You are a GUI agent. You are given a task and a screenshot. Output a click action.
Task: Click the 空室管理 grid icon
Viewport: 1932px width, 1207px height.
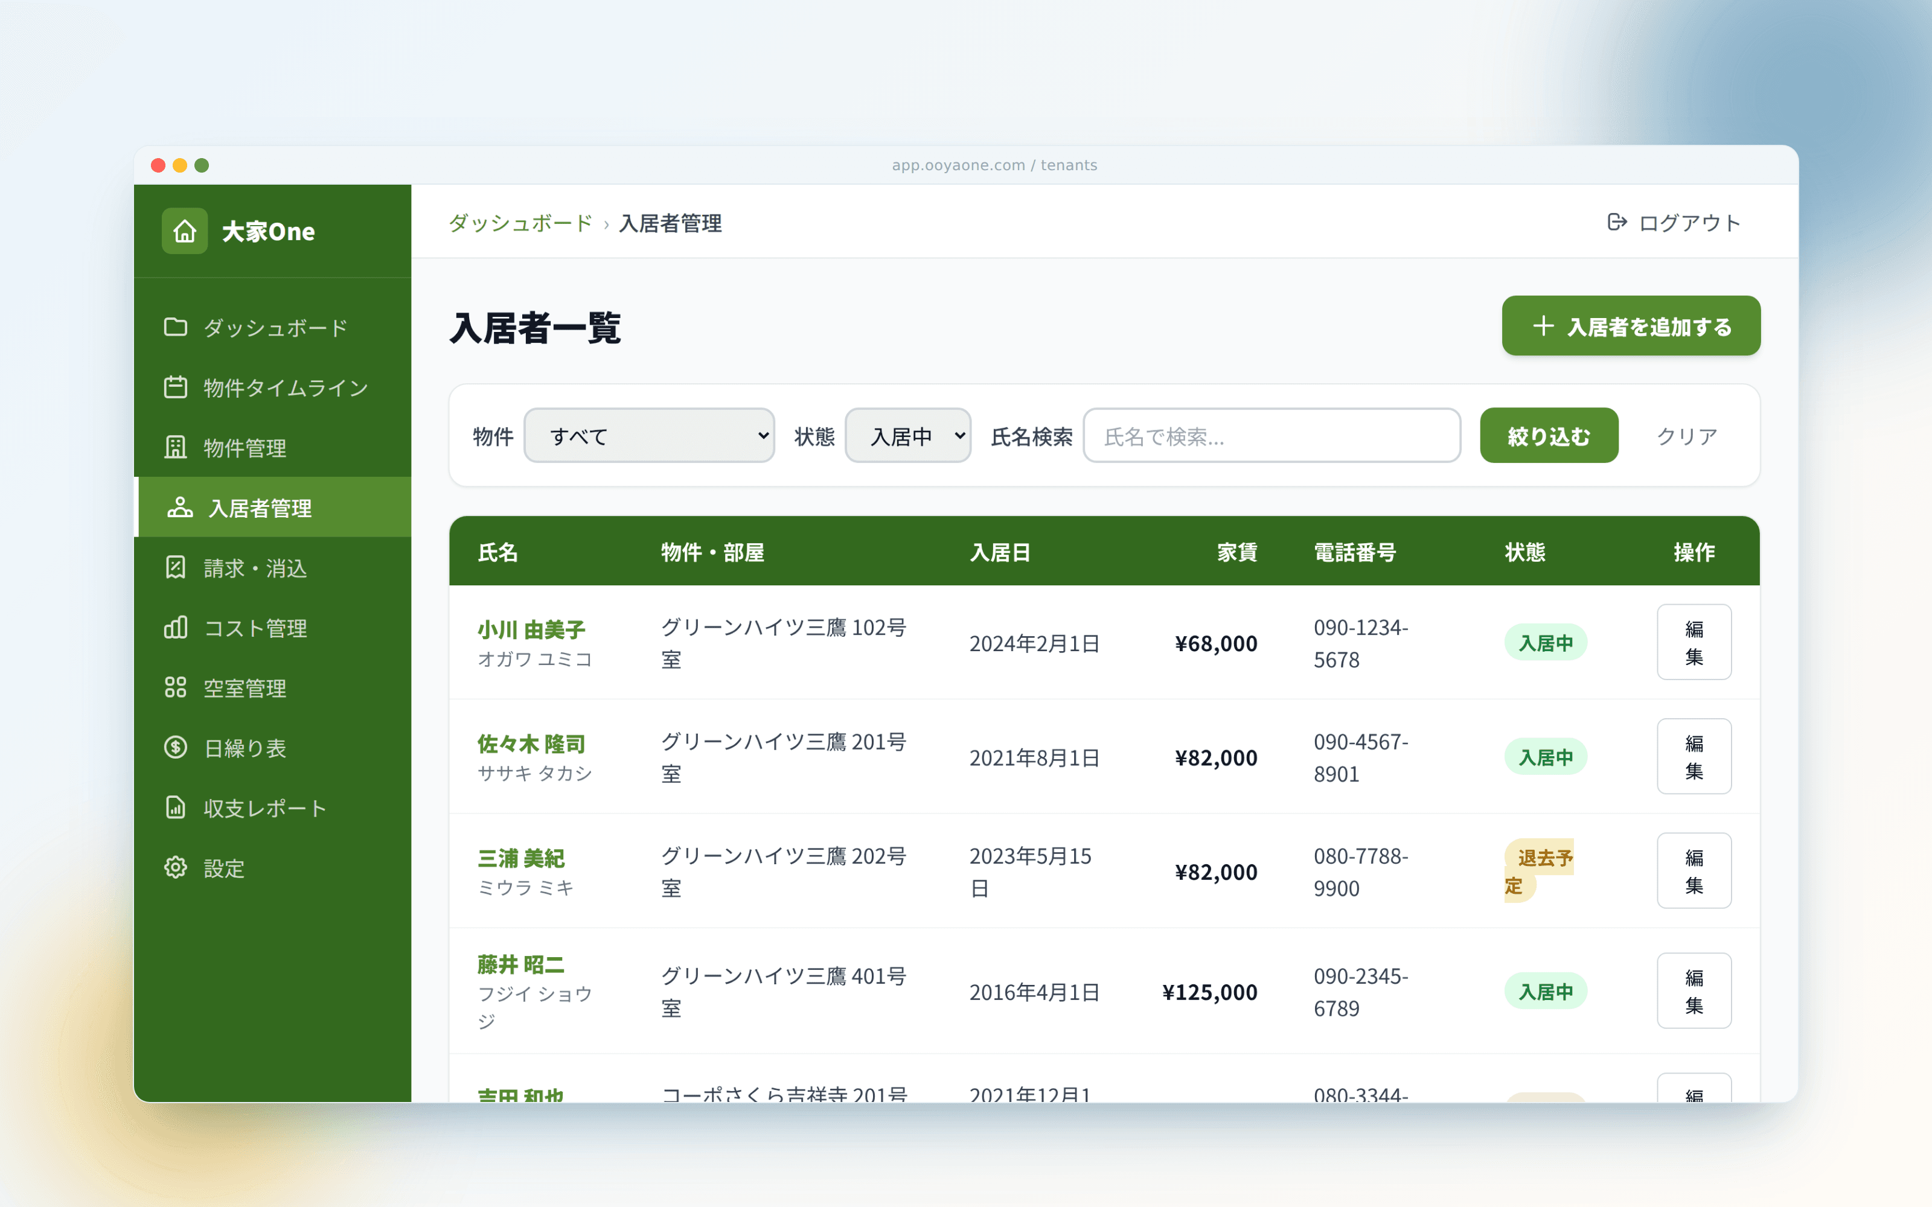click(x=176, y=687)
